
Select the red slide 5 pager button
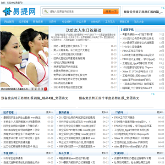tap(45, 89)
